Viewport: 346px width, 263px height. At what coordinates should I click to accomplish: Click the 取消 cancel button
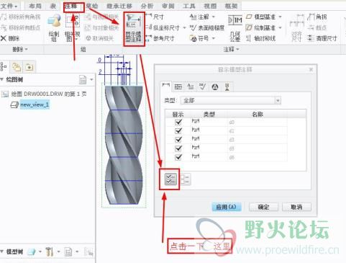(296, 207)
